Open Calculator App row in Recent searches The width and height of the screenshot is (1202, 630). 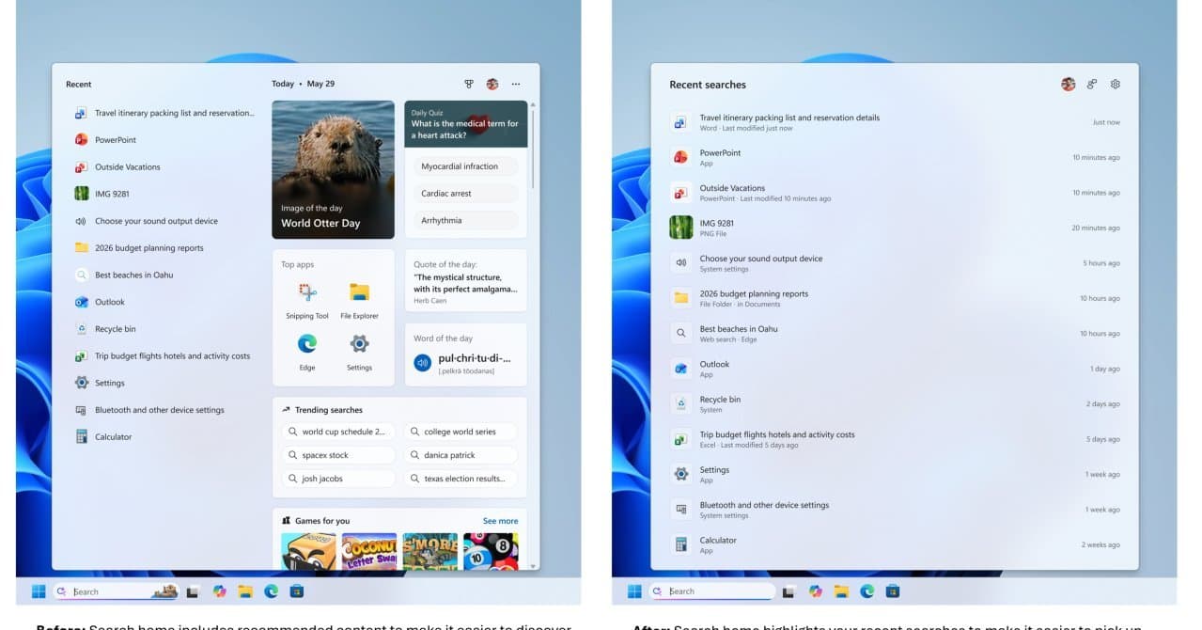[895, 544]
